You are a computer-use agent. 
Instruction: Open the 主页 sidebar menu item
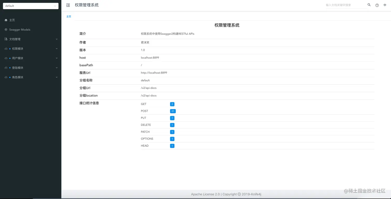click(x=31, y=20)
